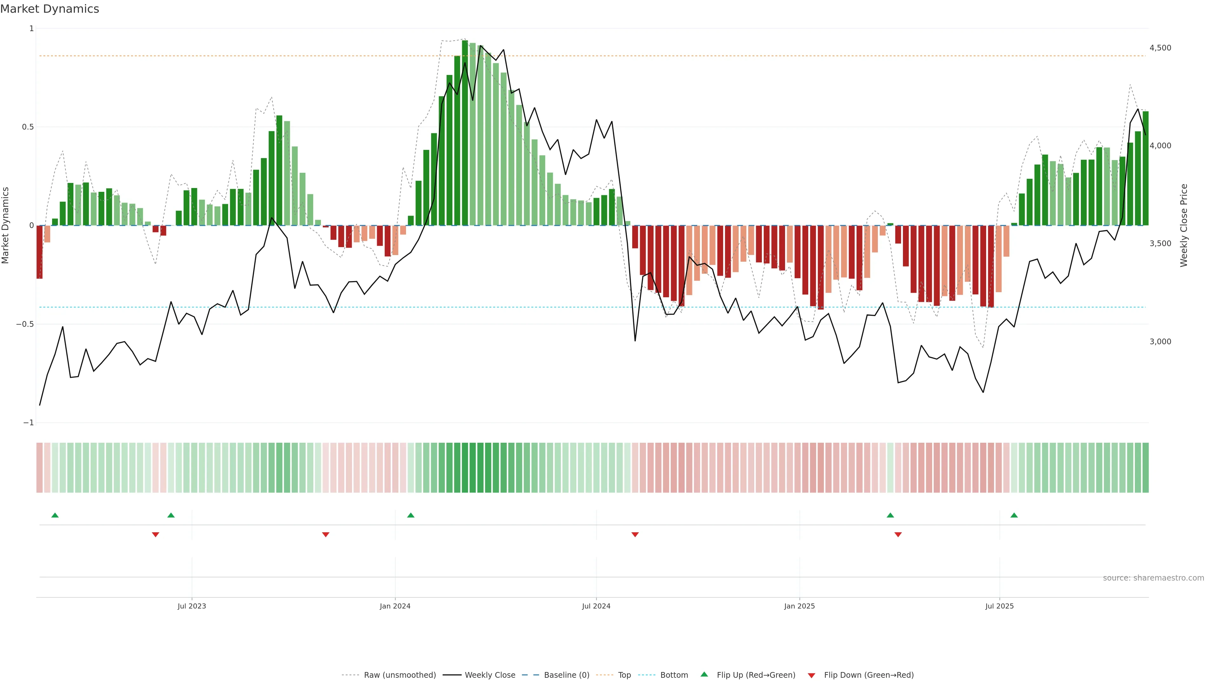The height and width of the screenshot is (686, 1220).
Task: Click the red Flip Down marker before Jul 2023
Action: point(155,535)
